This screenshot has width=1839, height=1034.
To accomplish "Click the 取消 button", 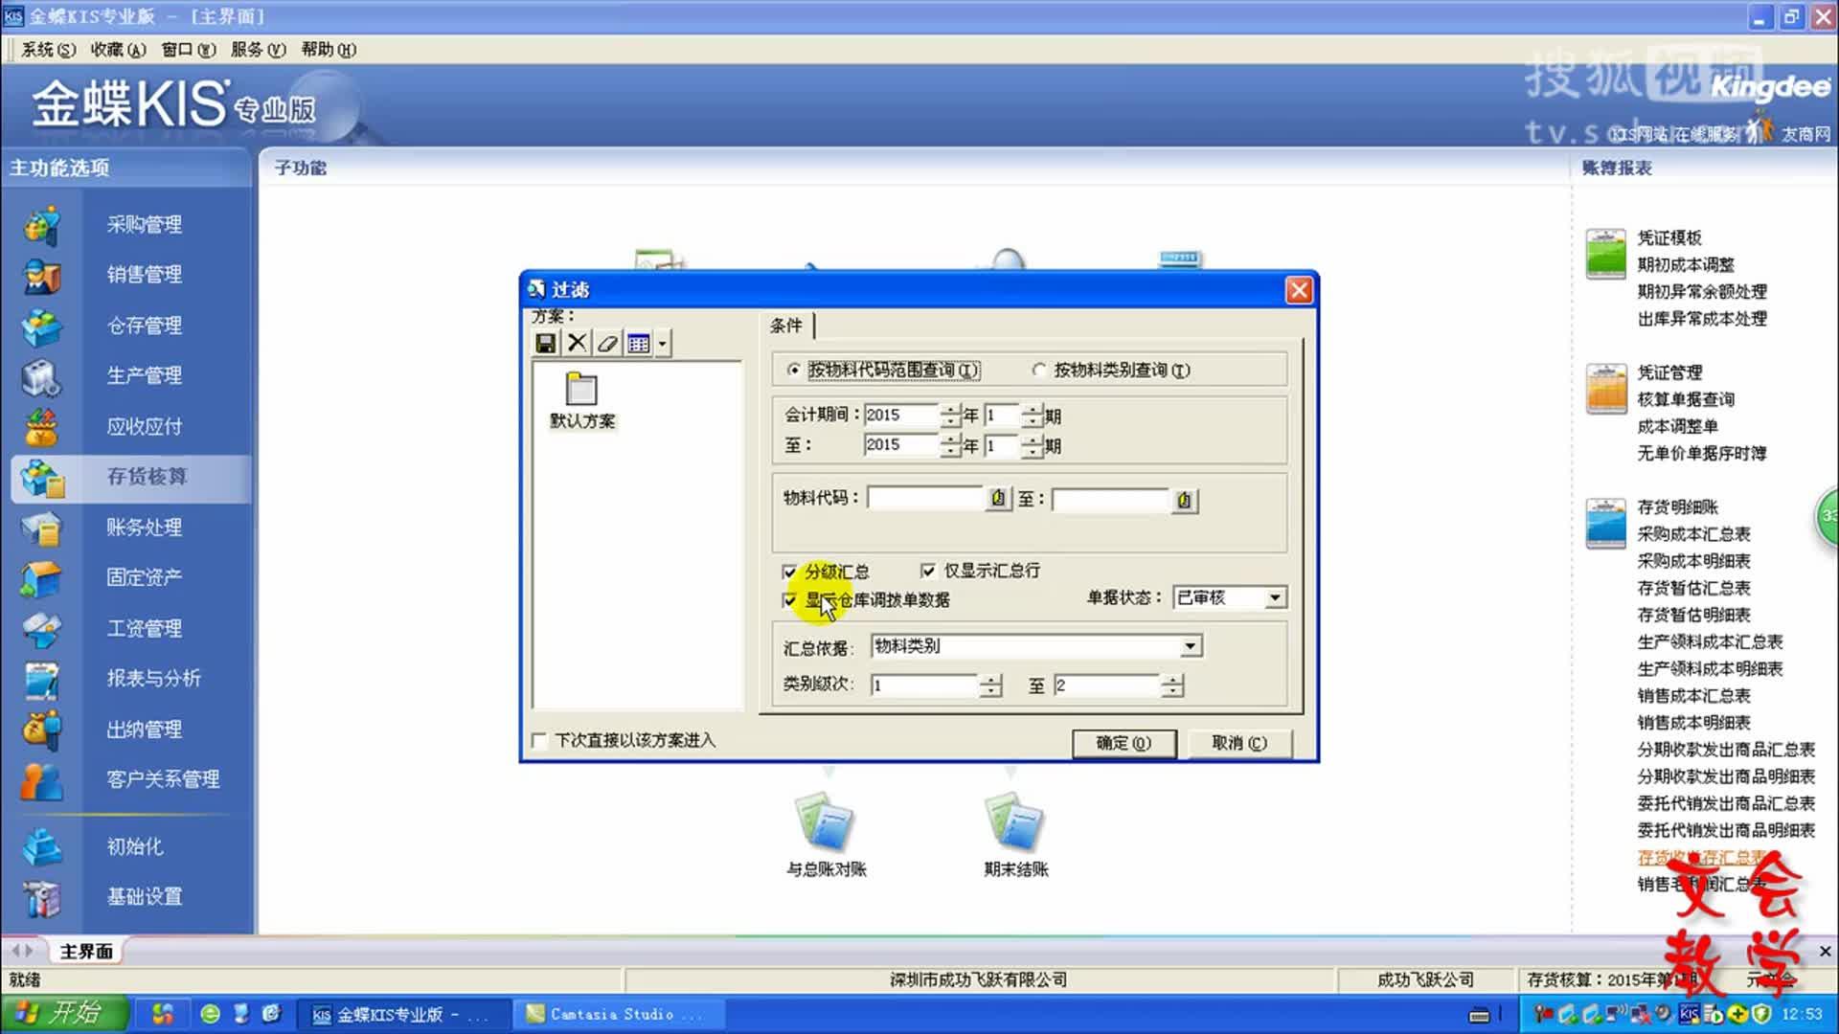I will [1238, 743].
